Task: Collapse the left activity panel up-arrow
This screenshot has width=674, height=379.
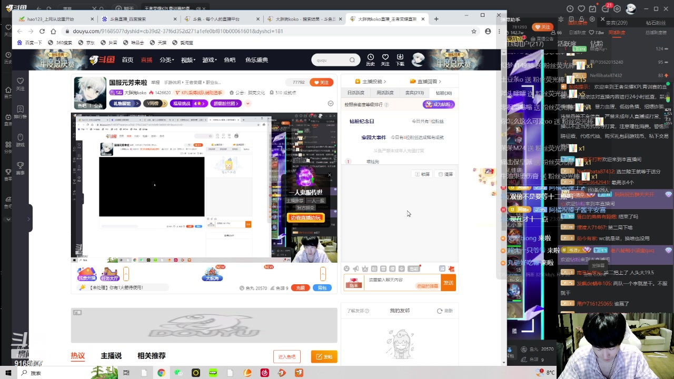Action: tap(126, 274)
